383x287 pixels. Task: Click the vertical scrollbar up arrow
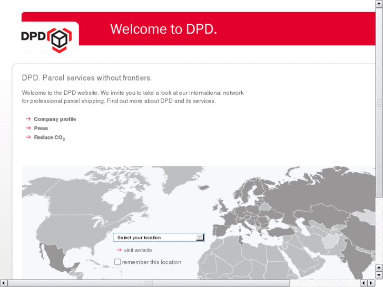coord(379,4)
